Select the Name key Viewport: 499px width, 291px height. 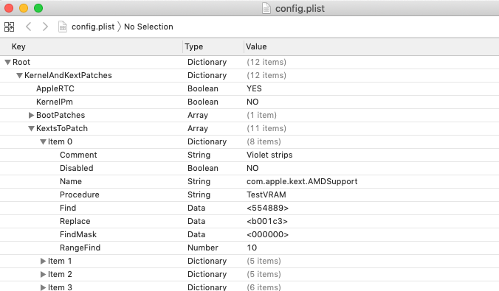(x=71, y=182)
